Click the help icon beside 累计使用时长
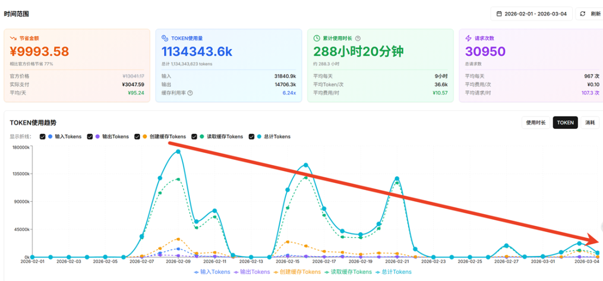The width and height of the screenshot is (603, 281). (x=358, y=38)
